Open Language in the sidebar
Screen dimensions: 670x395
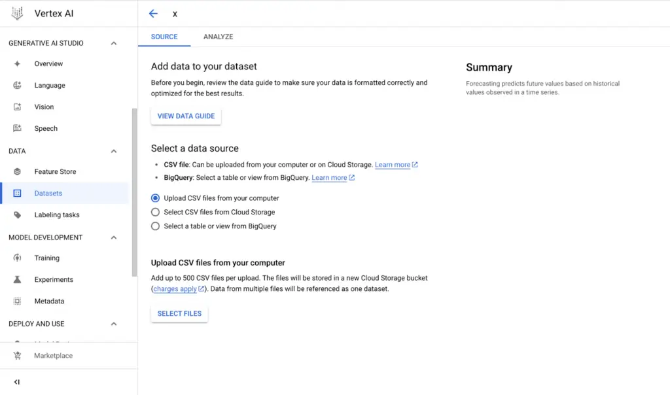65,85
